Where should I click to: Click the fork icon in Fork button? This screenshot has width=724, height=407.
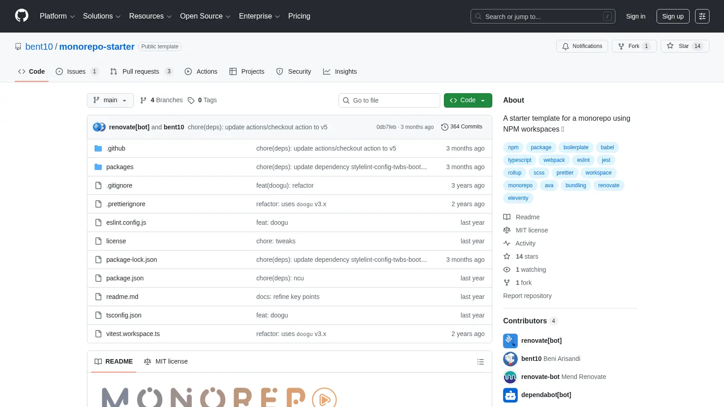tap(621, 46)
